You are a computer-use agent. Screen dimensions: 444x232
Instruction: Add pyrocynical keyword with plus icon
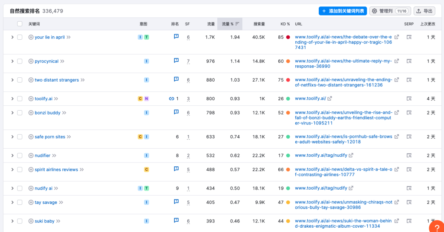pyautogui.click(x=31, y=61)
